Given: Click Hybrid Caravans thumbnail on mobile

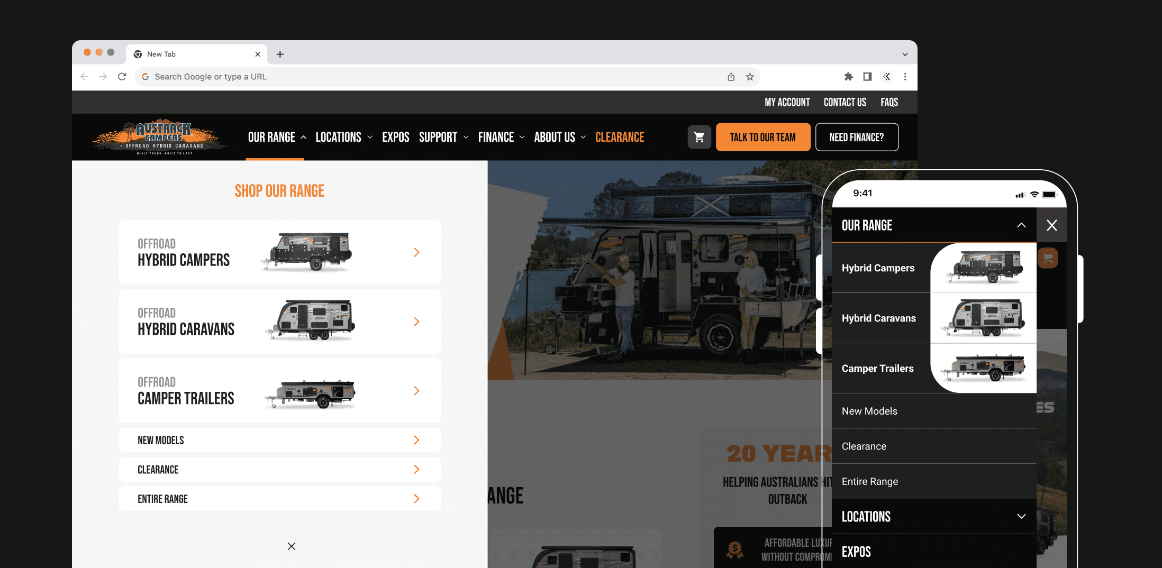Looking at the screenshot, I should coord(983,318).
